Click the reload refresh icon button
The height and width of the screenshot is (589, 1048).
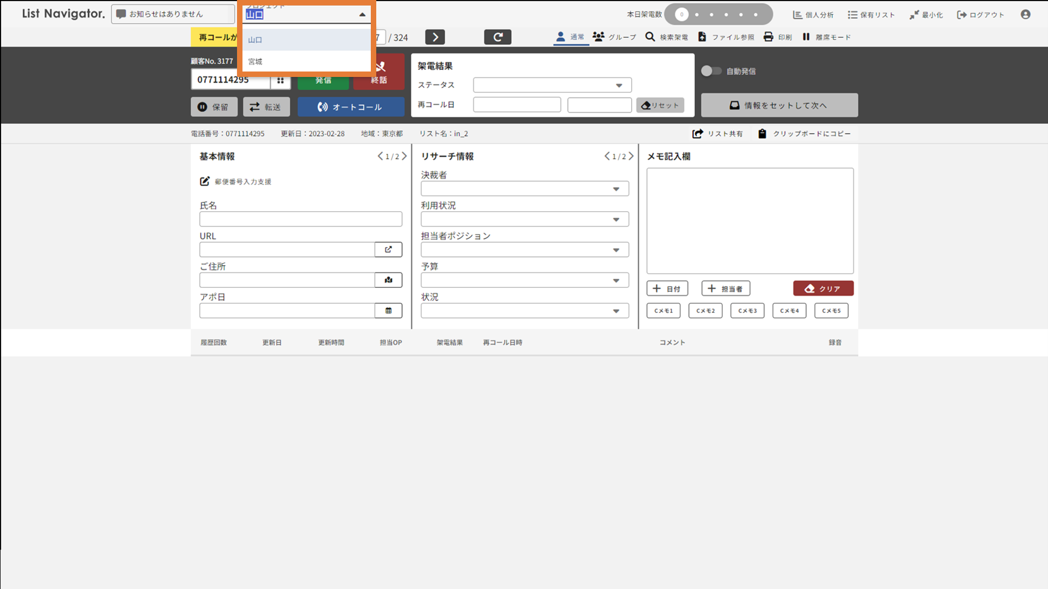pos(498,37)
